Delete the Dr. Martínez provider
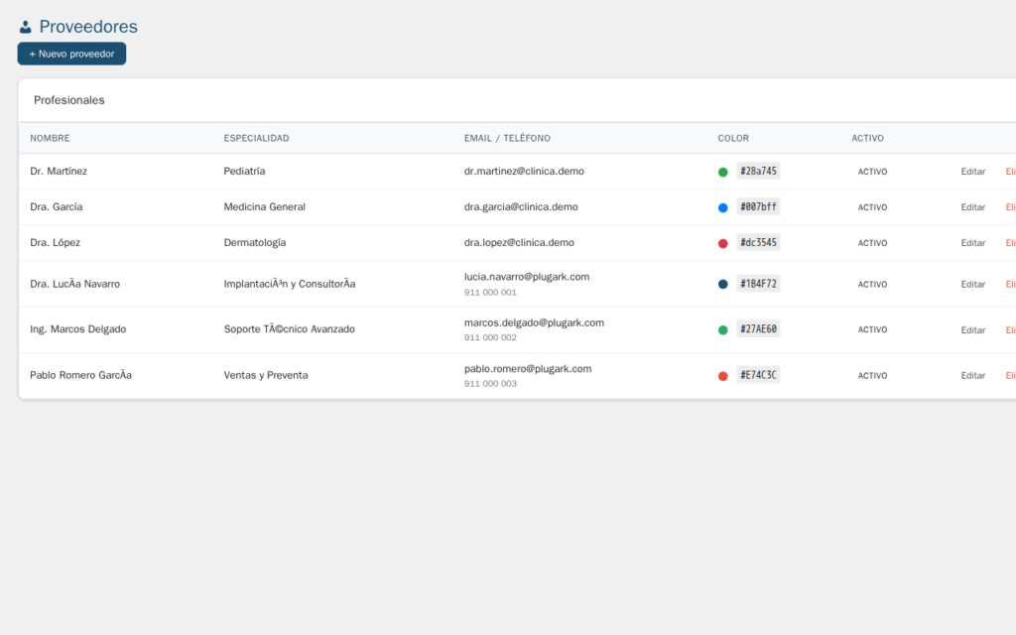Screen dimensions: 1016x635 [x=1010, y=172]
